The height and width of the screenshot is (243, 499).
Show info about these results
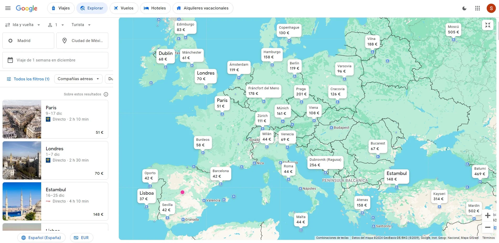coord(106,94)
